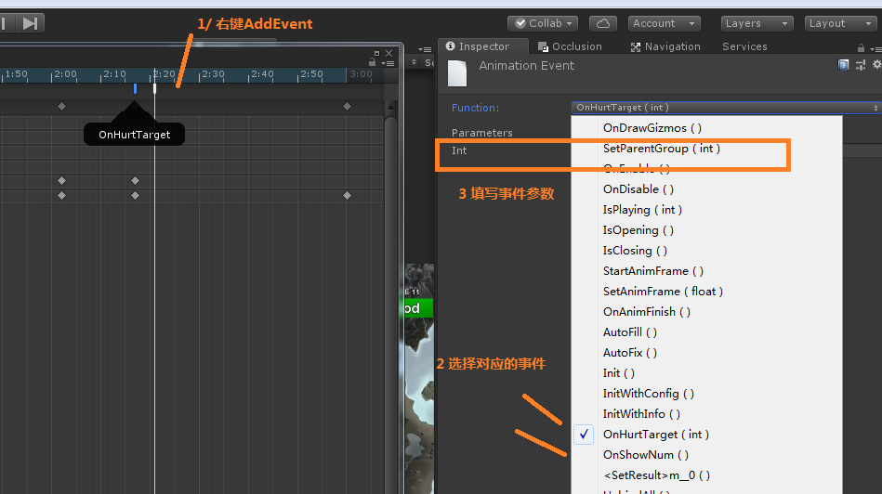
Task: Select SetAnimFrame ( float ) from function list
Action: tap(662, 292)
